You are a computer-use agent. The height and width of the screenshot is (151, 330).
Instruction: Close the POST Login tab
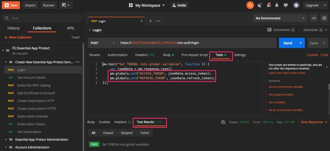click(142, 21)
